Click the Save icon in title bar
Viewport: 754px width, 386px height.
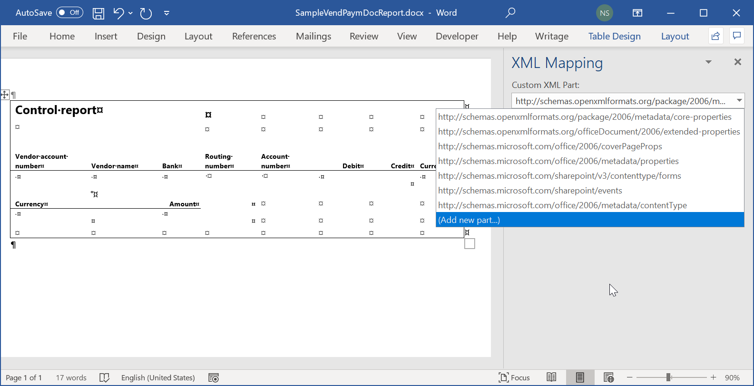(x=98, y=13)
